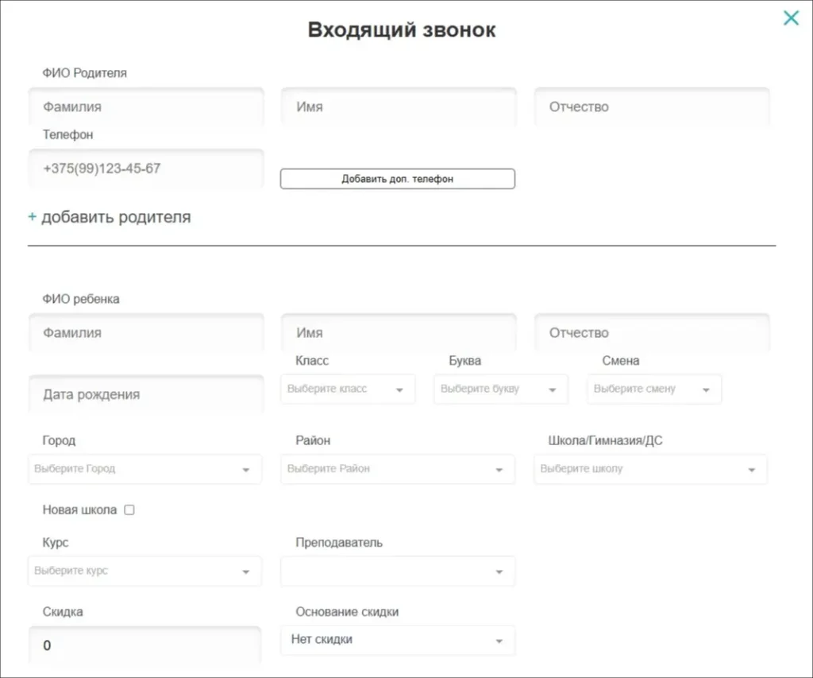Click the parent's Отчество input field

tap(651, 107)
